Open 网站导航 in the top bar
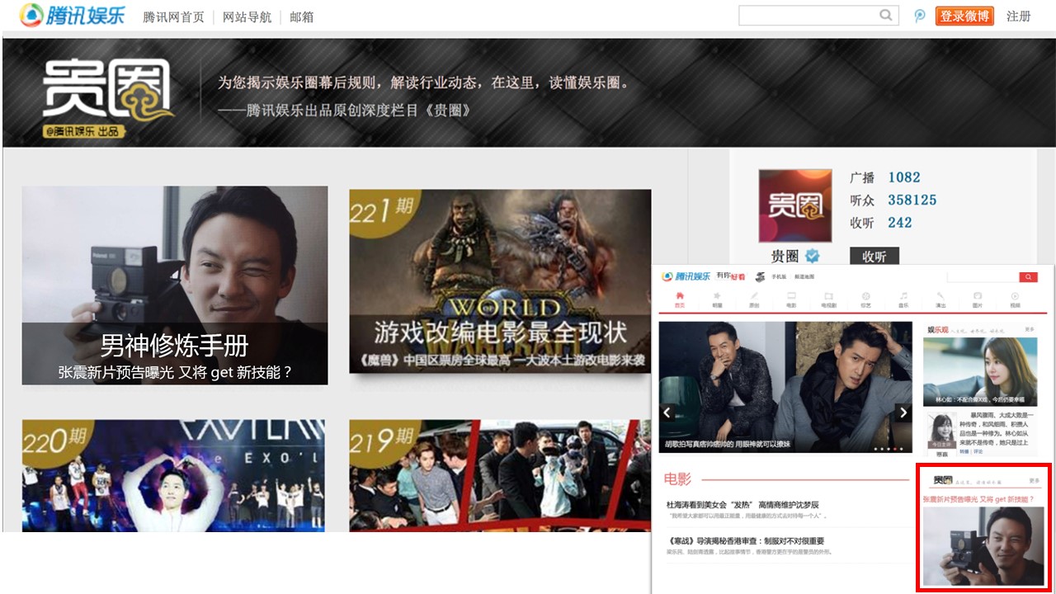The height and width of the screenshot is (594, 1056). coord(247,16)
